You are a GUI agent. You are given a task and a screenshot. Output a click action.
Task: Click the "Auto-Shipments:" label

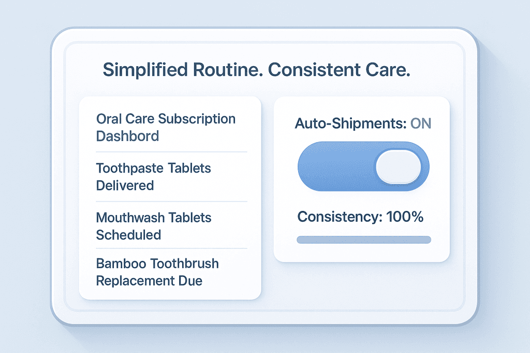coord(350,124)
